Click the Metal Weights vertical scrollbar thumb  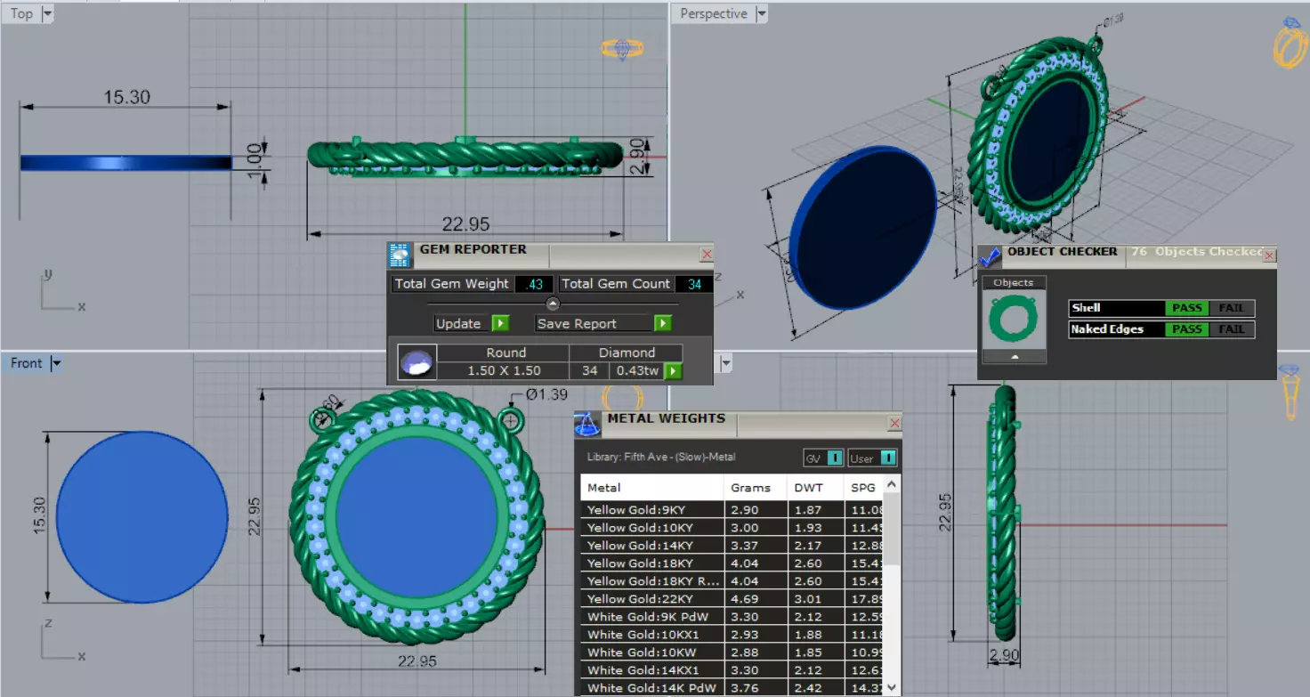(x=894, y=528)
